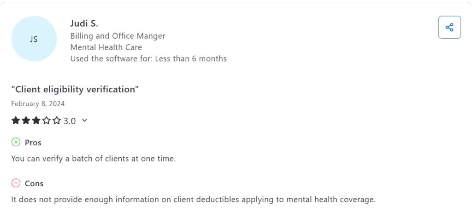Click the "Mental Health Care" industry label

pos(106,47)
